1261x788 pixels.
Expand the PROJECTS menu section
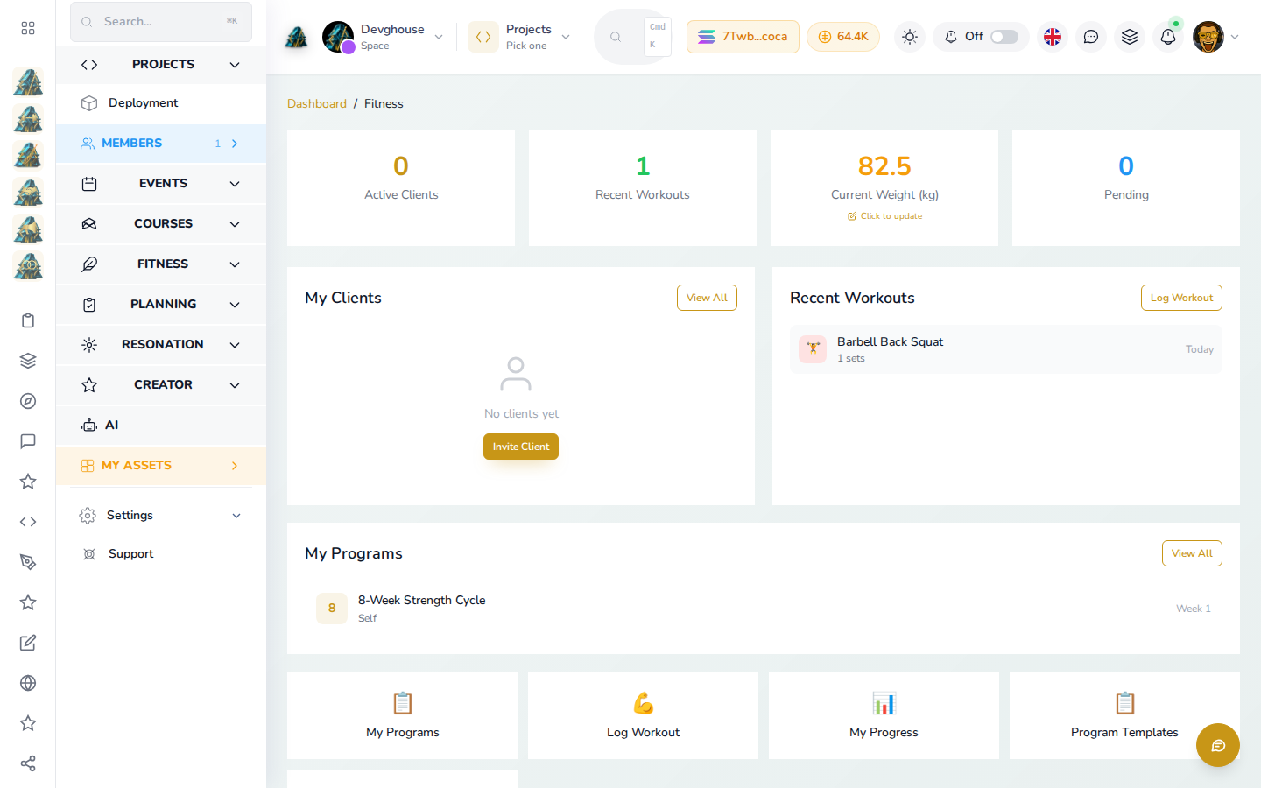point(161,65)
